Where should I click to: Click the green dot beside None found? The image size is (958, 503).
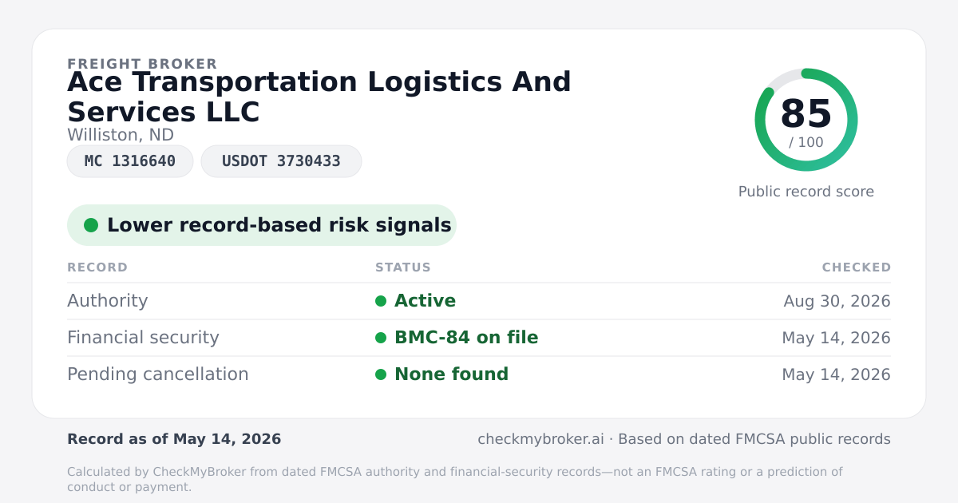coord(381,374)
